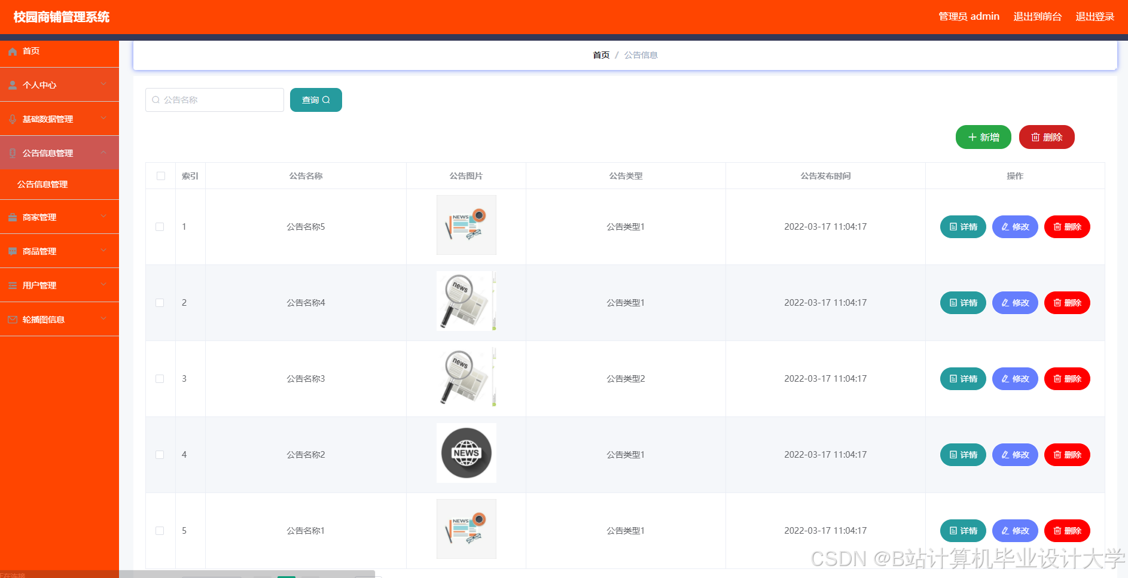Select the 公告信息管理 submenu item
The height and width of the screenshot is (578, 1128).
[x=59, y=184]
